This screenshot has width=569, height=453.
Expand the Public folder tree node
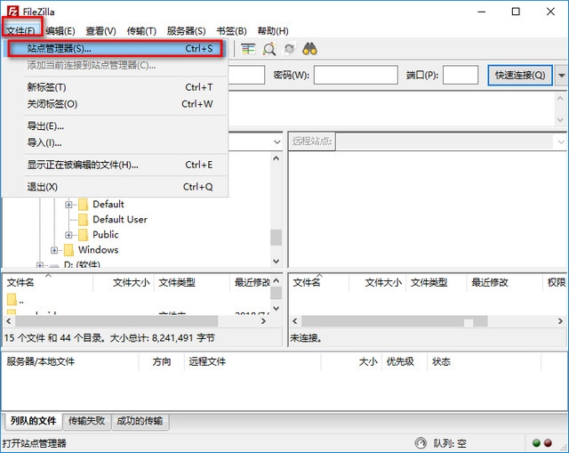[x=68, y=235]
